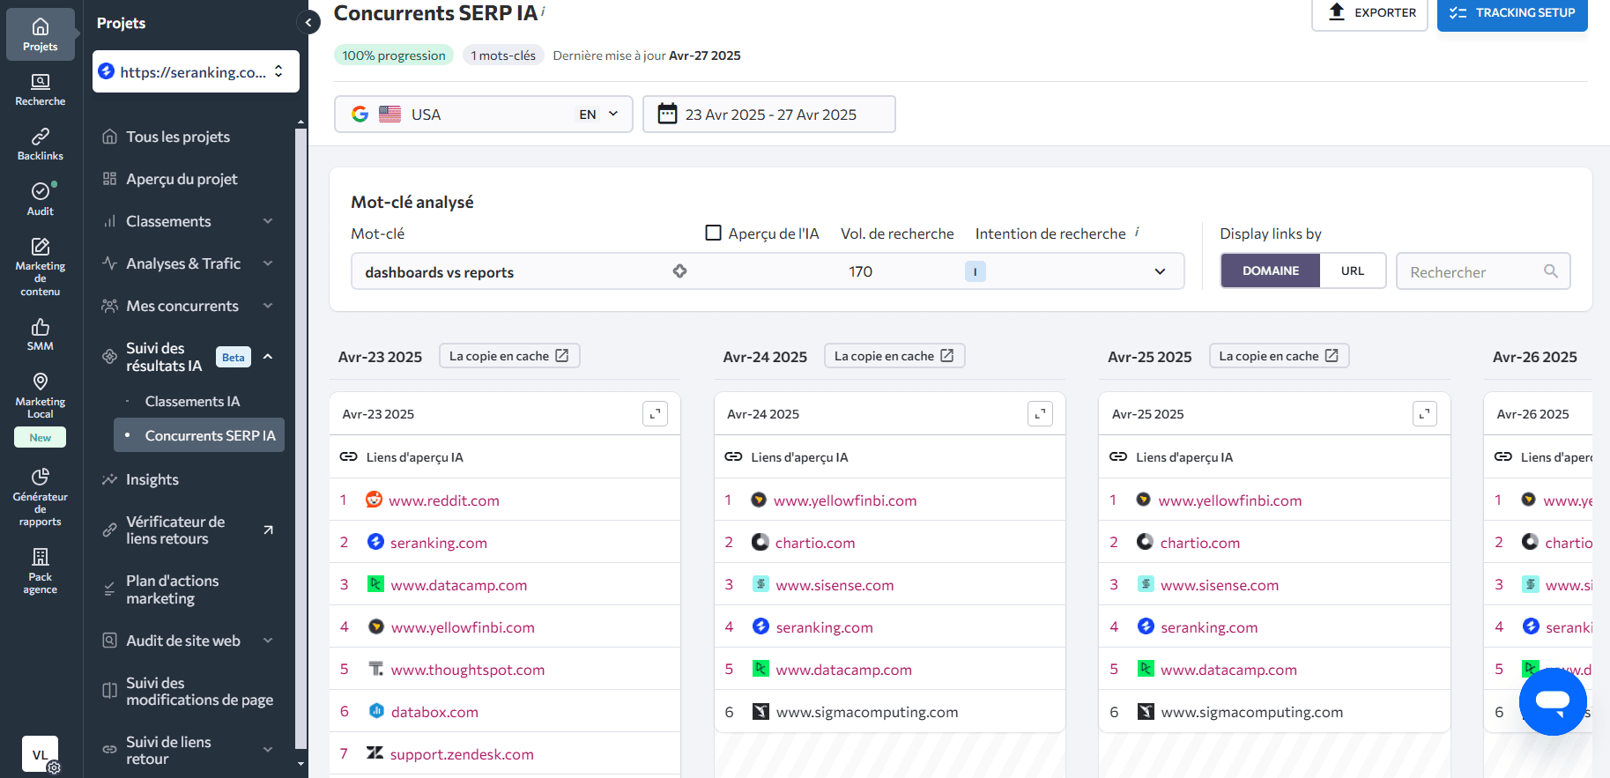Select Concurrents SERP IA menu item
The height and width of the screenshot is (778, 1610).
tap(199, 435)
